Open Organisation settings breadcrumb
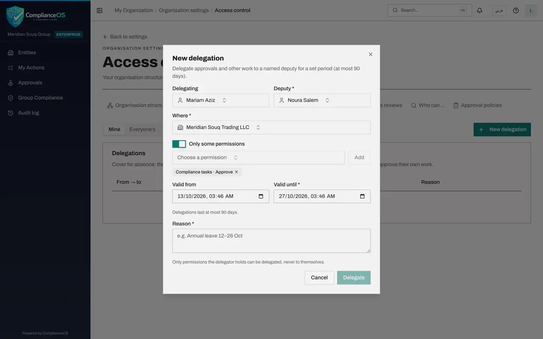Image resolution: width=543 pixels, height=339 pixels. [184, 11]
